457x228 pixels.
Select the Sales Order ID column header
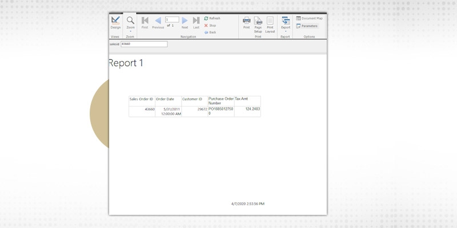point(142,99)
